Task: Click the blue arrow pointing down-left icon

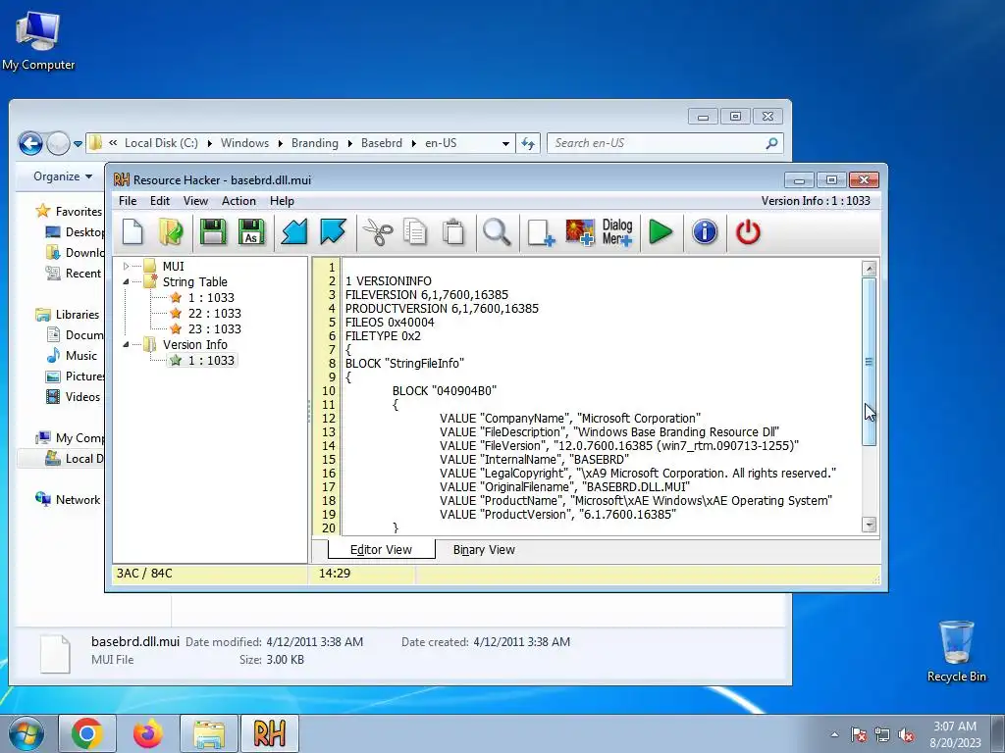Action: tap(294, 231)
